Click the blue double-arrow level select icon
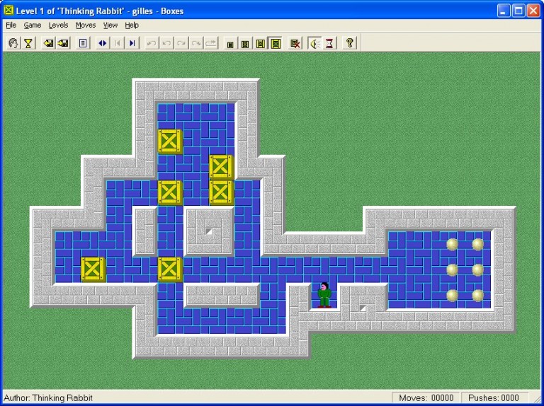 click(102, 43)
